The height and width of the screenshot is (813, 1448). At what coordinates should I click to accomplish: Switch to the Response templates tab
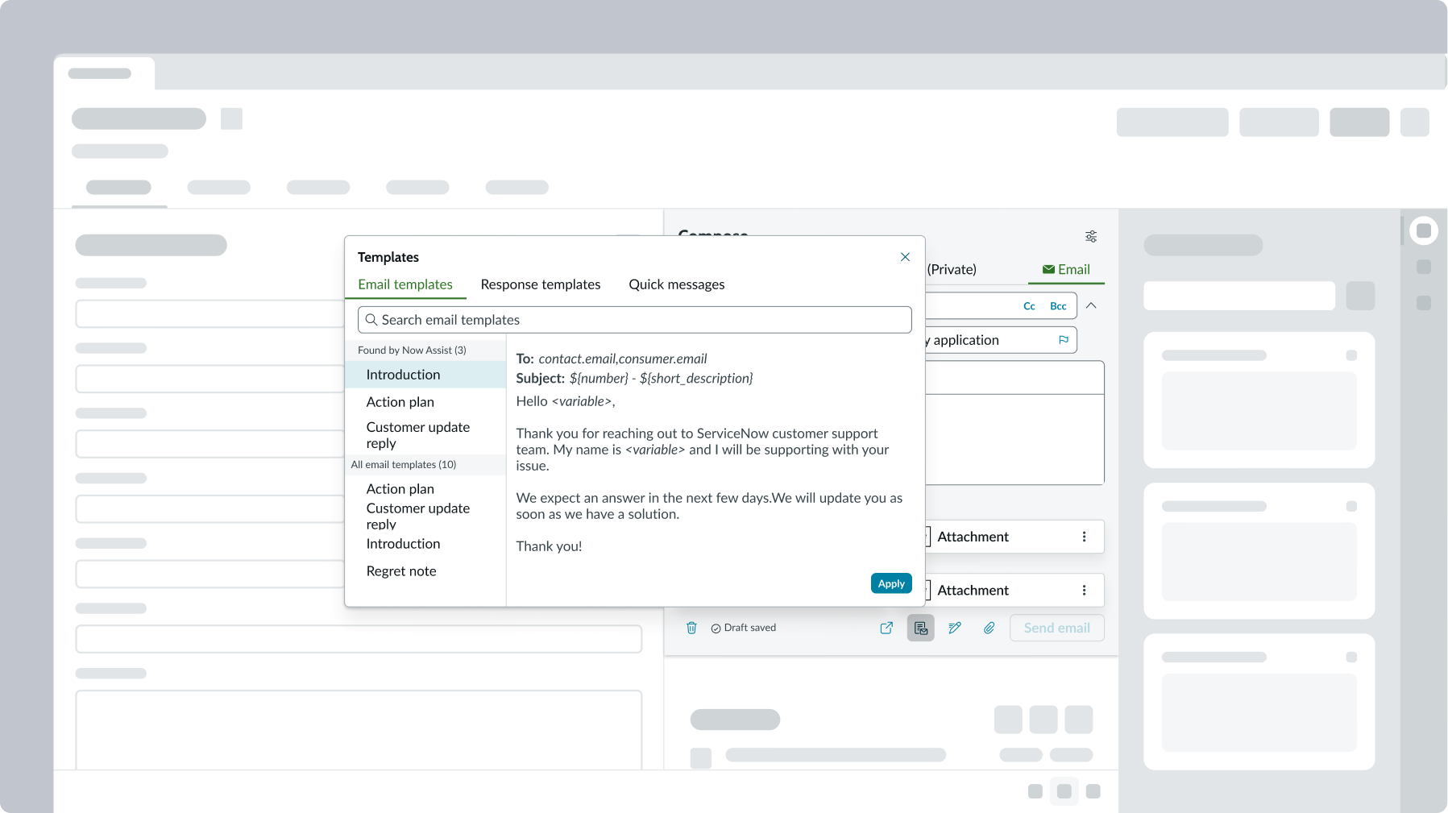pyautogui.click(x=541, y=284)
